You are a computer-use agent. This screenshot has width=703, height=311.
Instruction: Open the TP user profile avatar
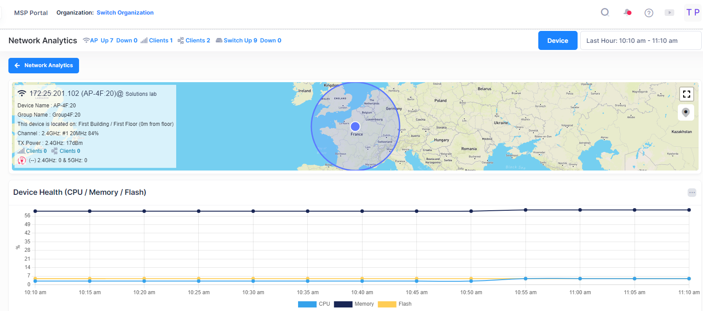coord(692,12)
